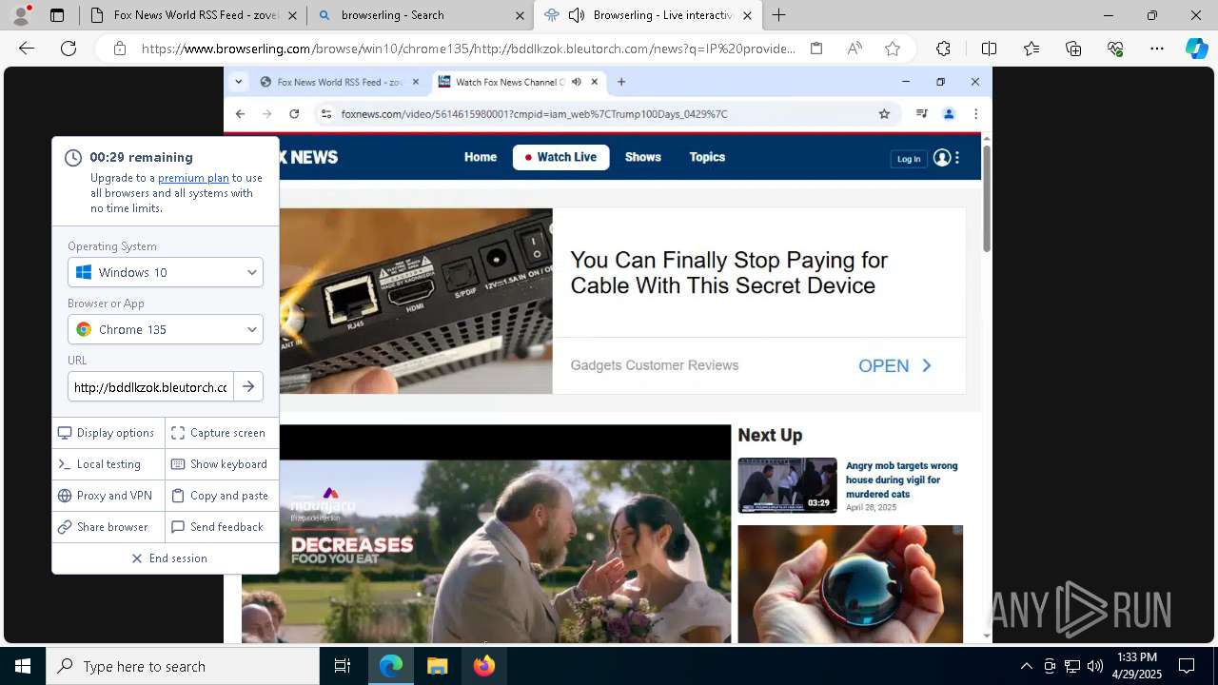Image resolution: width=1218 pixels, height=685 pixels.
Task: Open Angry mob targets wrong house video
Action: [901, 479]
